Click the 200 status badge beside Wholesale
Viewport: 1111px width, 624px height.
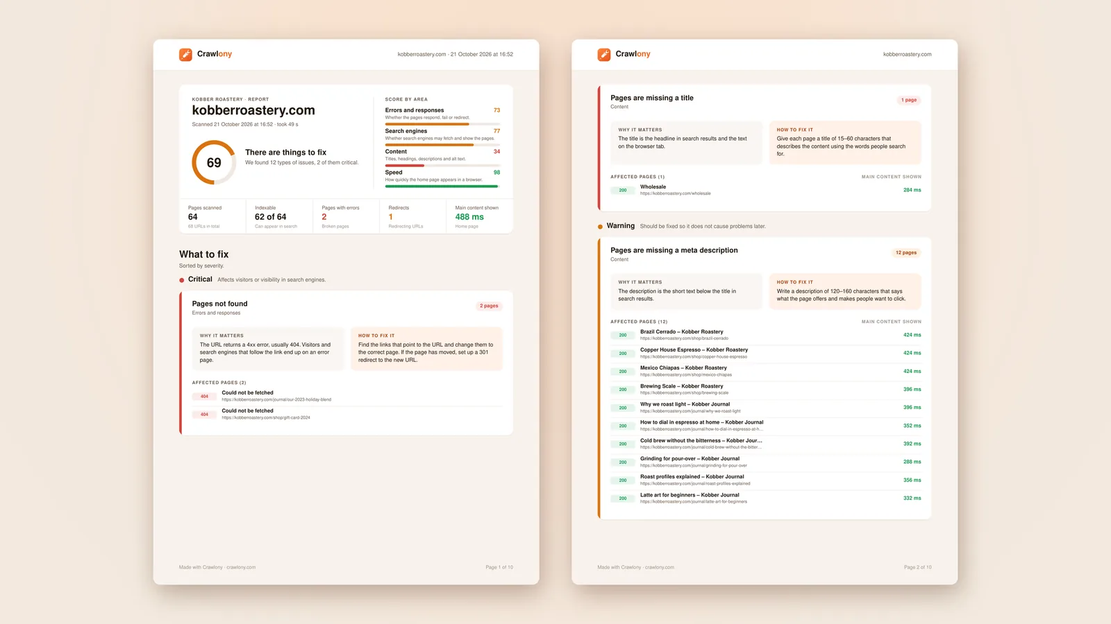click(623, 190)
